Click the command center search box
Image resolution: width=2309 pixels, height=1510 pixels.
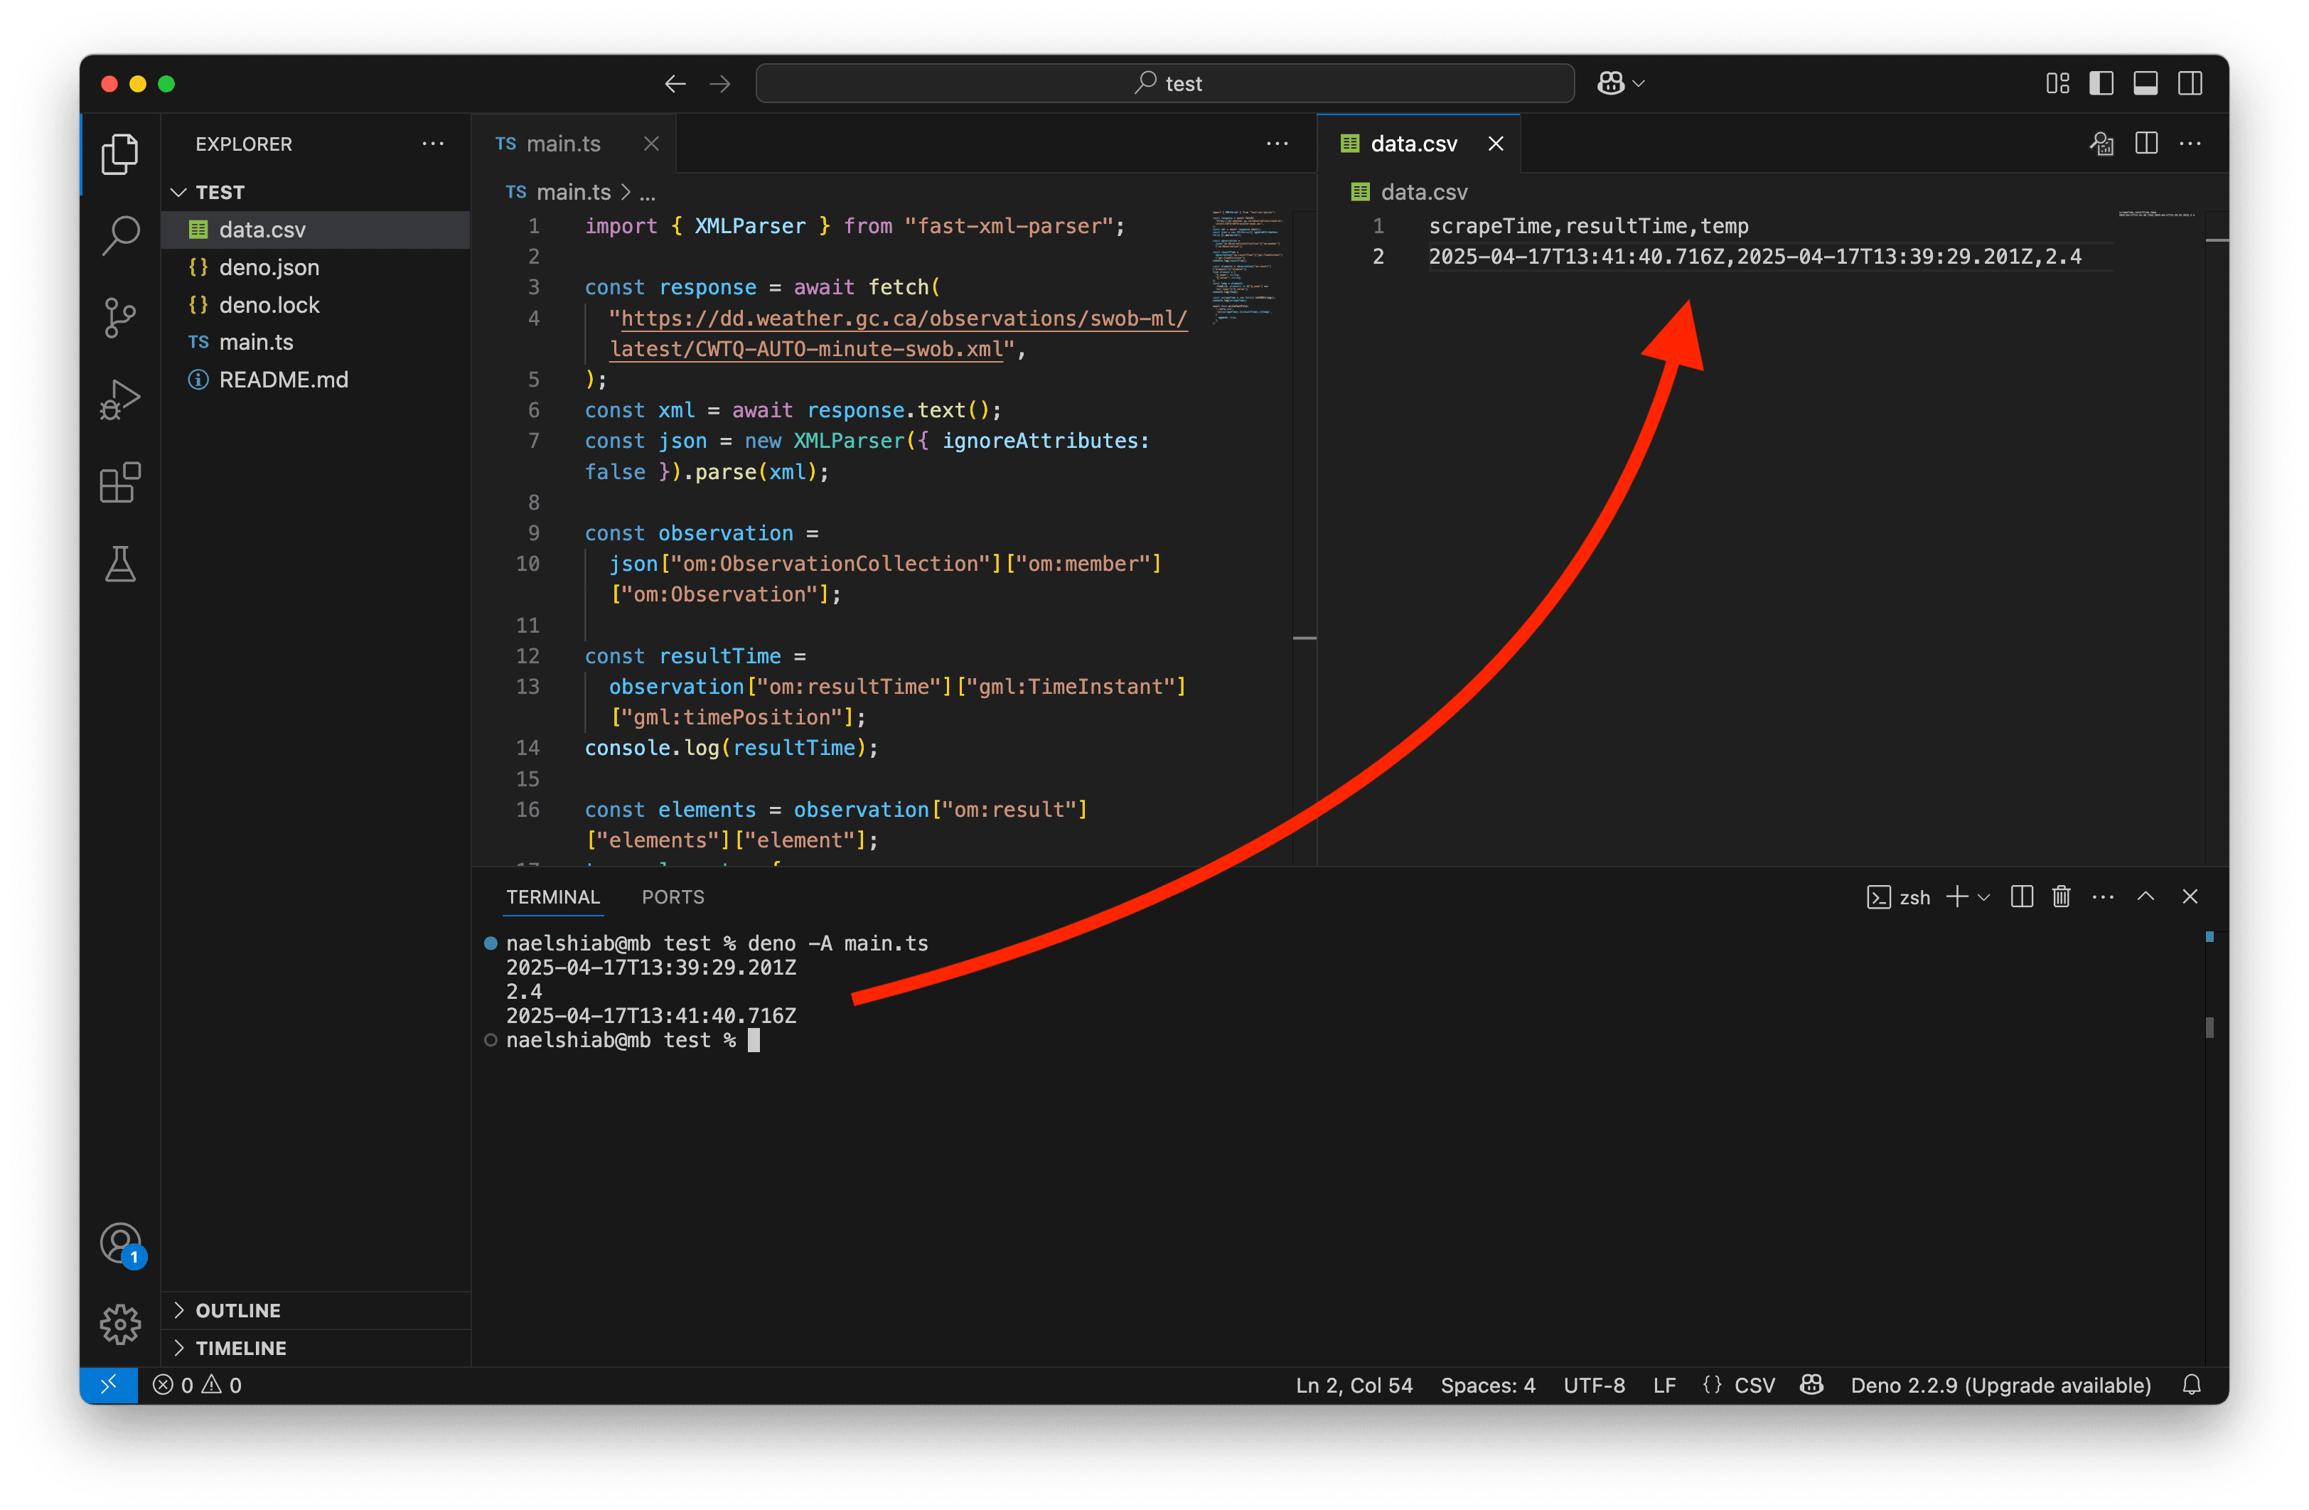pyautogui.click(x=1164, y=83)
